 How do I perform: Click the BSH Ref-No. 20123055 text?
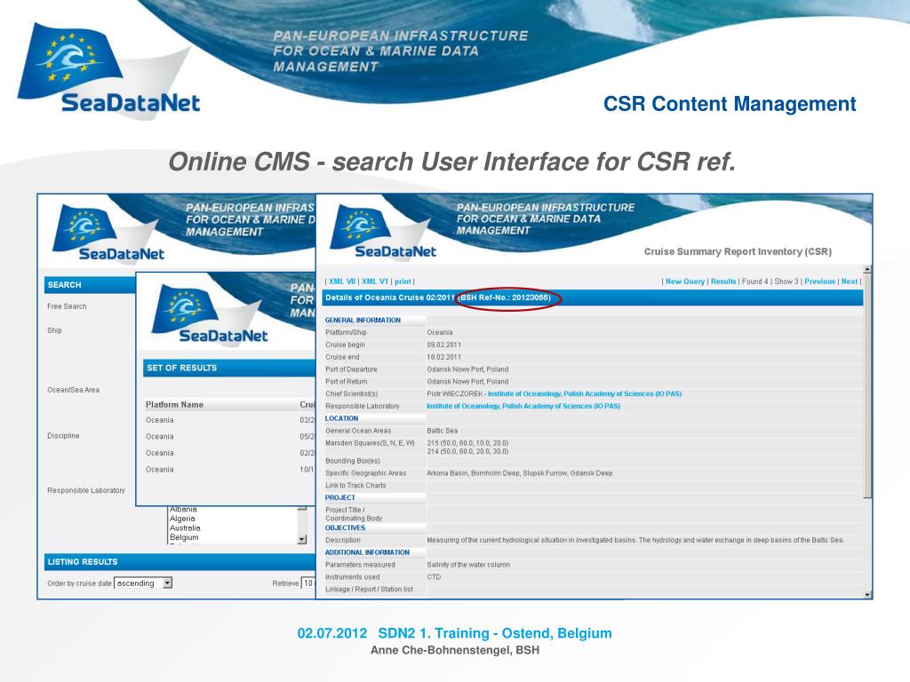click(505, 297)
